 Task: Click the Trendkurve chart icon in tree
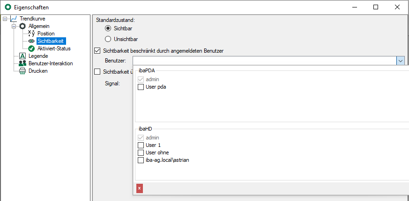pyautogui.click(x=13, y=19)
